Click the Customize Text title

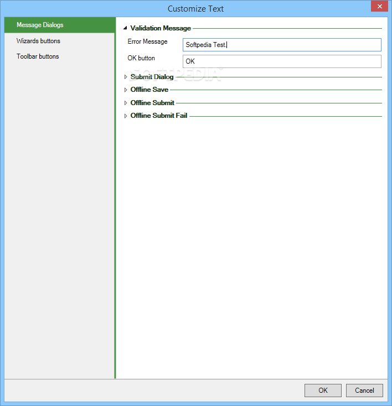[195, 9]
